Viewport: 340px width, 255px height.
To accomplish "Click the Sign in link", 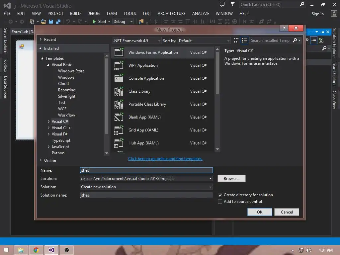I will (318, 14).
